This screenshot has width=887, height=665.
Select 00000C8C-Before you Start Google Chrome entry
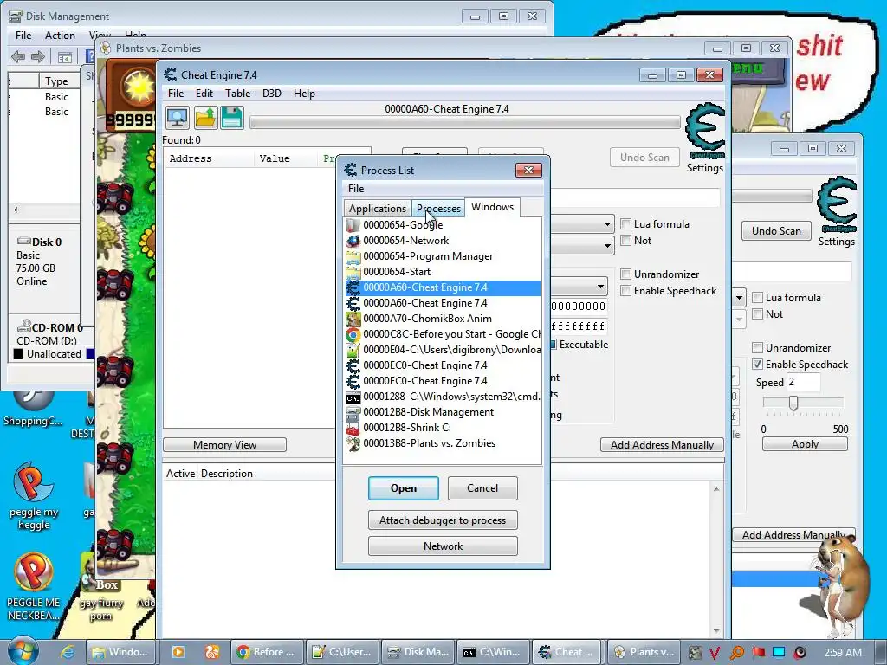(443, 334)
